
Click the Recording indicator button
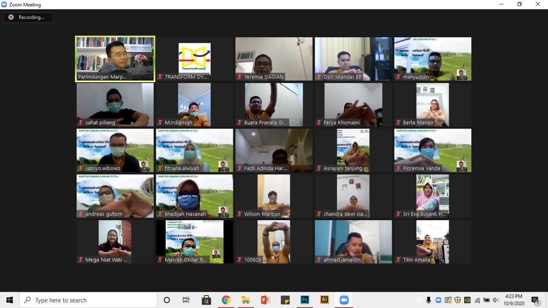pyautogui.click(x=28, y=18)
